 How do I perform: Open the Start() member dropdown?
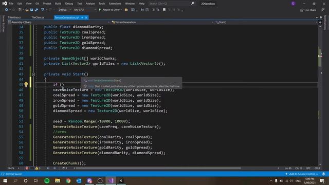click(x=266, y=22)
